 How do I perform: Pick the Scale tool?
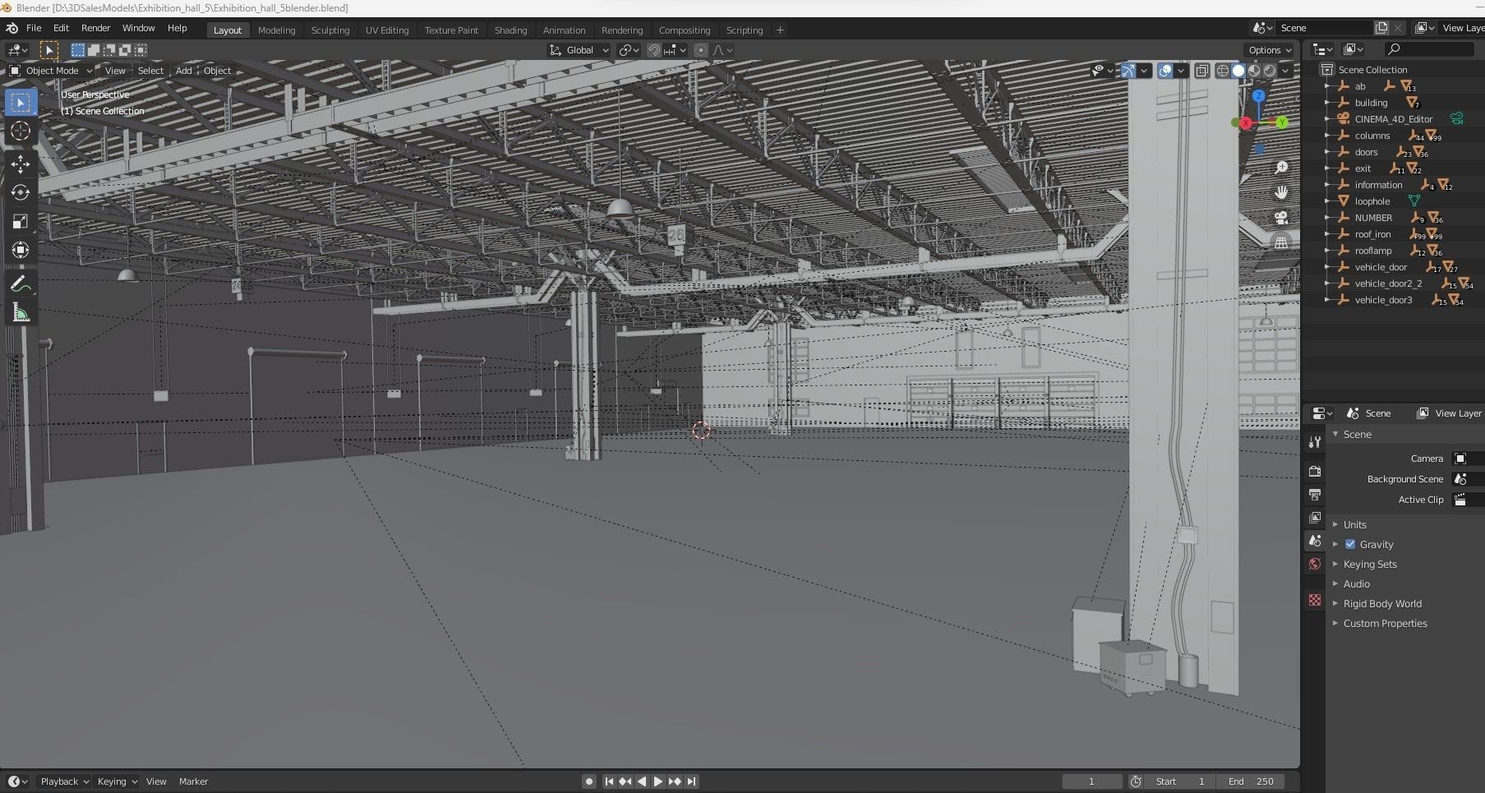click(x=21, y=221)
